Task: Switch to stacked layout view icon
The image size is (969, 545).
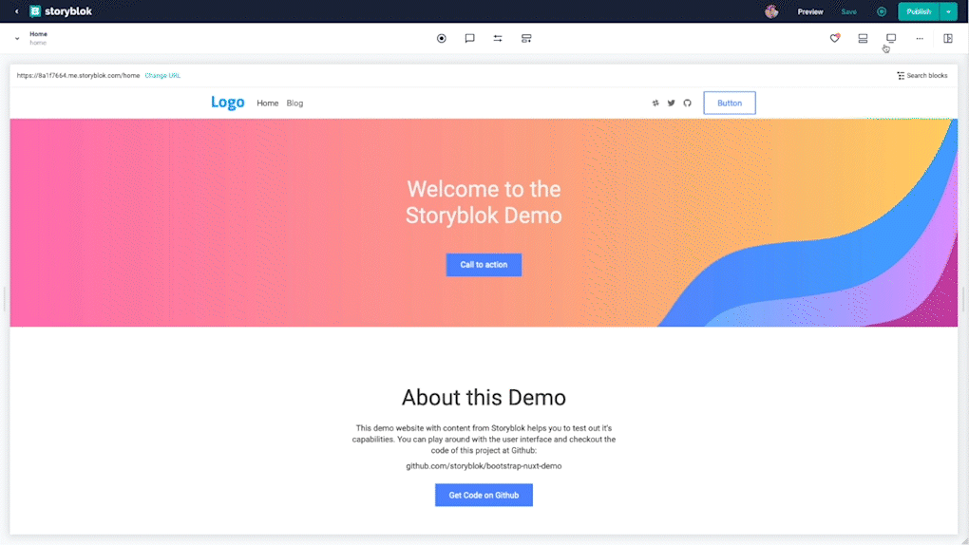Action: 863,38
